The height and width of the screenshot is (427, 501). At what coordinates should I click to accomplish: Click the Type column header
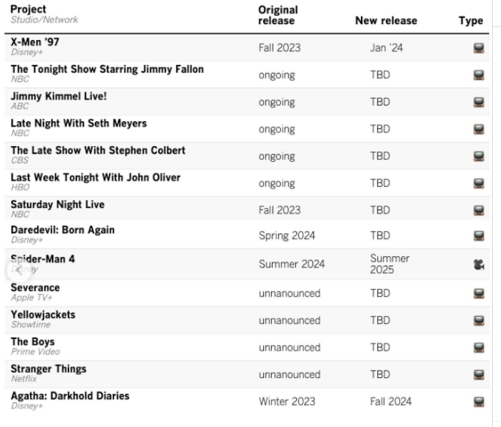tap(471, 21)
